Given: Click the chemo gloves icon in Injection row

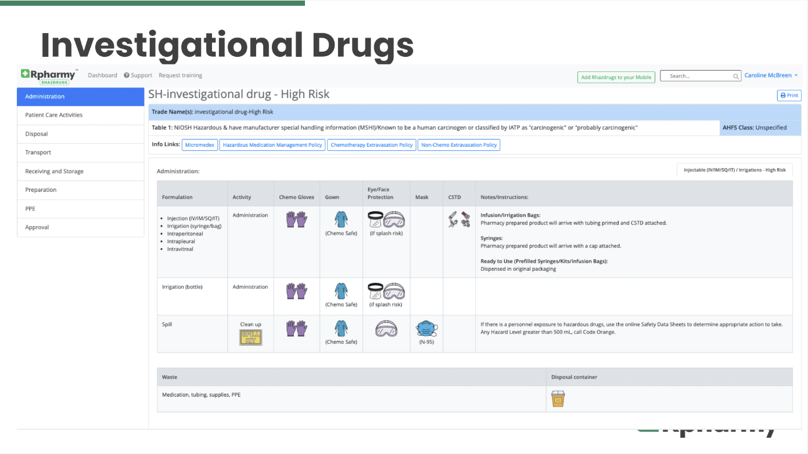Looking at the screenshot, I should coord(296,219).
